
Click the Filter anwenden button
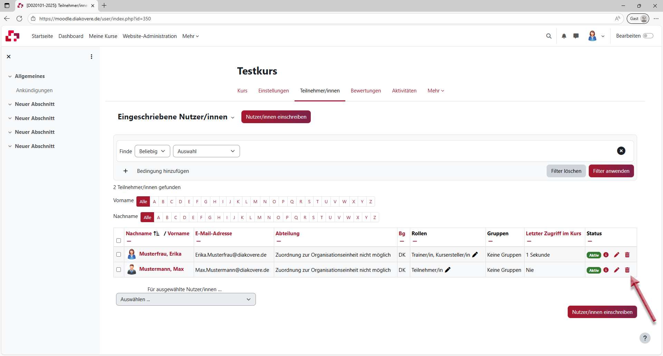pos(611,171)
